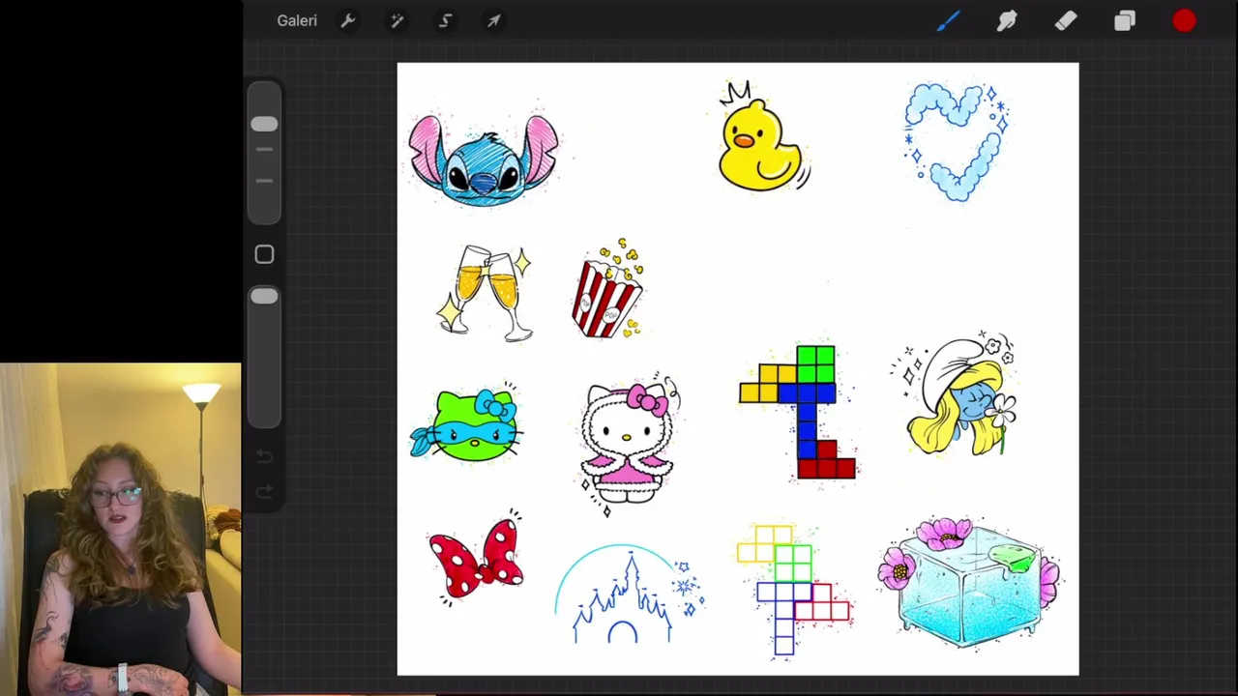This screenshot has width=1238, height=696.
Task: Click the filled colored Tetris blocks
Action: pos(798,413)
